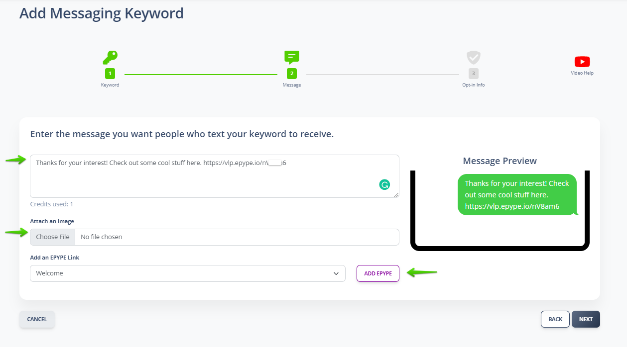Click the Grammarly icon in the message box
Image resolution: width=627 pixels, height=347 pixels.
[x=384, y=185]
